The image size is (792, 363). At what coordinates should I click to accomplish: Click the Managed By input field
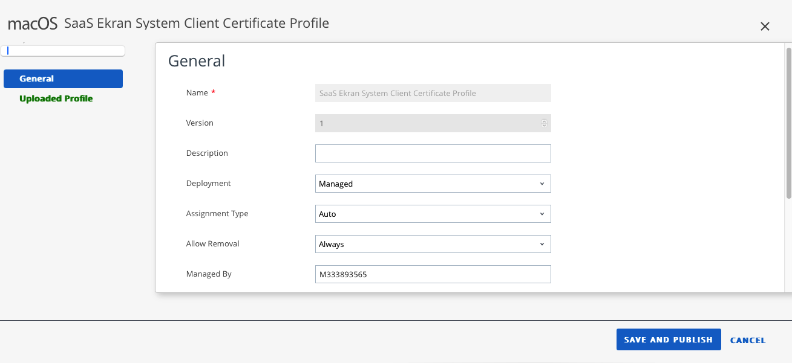tap(433, 274)
